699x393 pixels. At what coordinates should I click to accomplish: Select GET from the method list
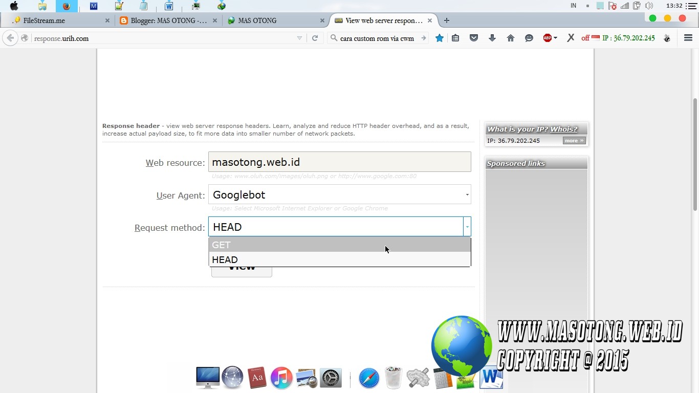click(x=339, y=245)
